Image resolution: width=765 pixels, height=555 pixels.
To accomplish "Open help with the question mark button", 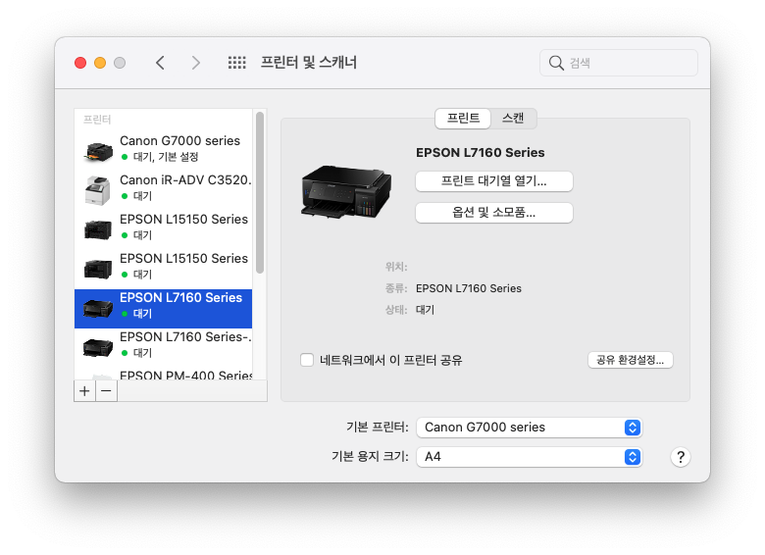I will pos(680,457).
